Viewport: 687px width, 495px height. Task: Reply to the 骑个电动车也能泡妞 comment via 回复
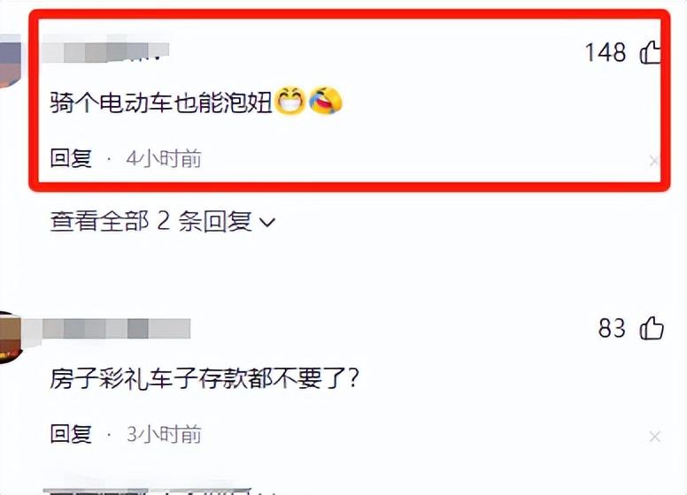tap(71, 158)
